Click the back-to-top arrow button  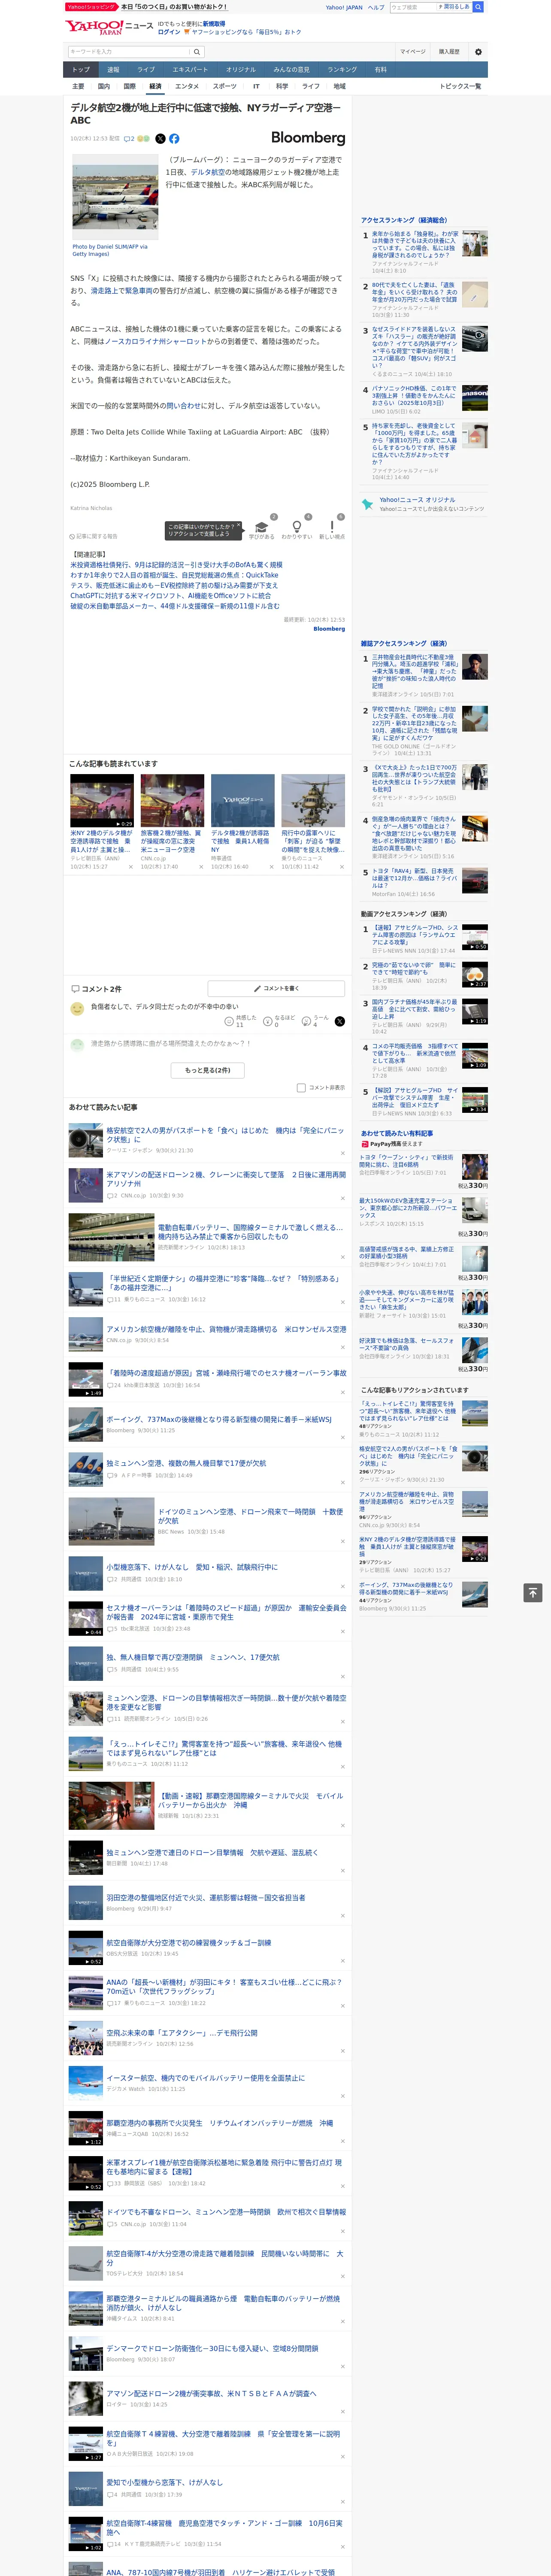pyautogui.click(x=533, y=1592)
